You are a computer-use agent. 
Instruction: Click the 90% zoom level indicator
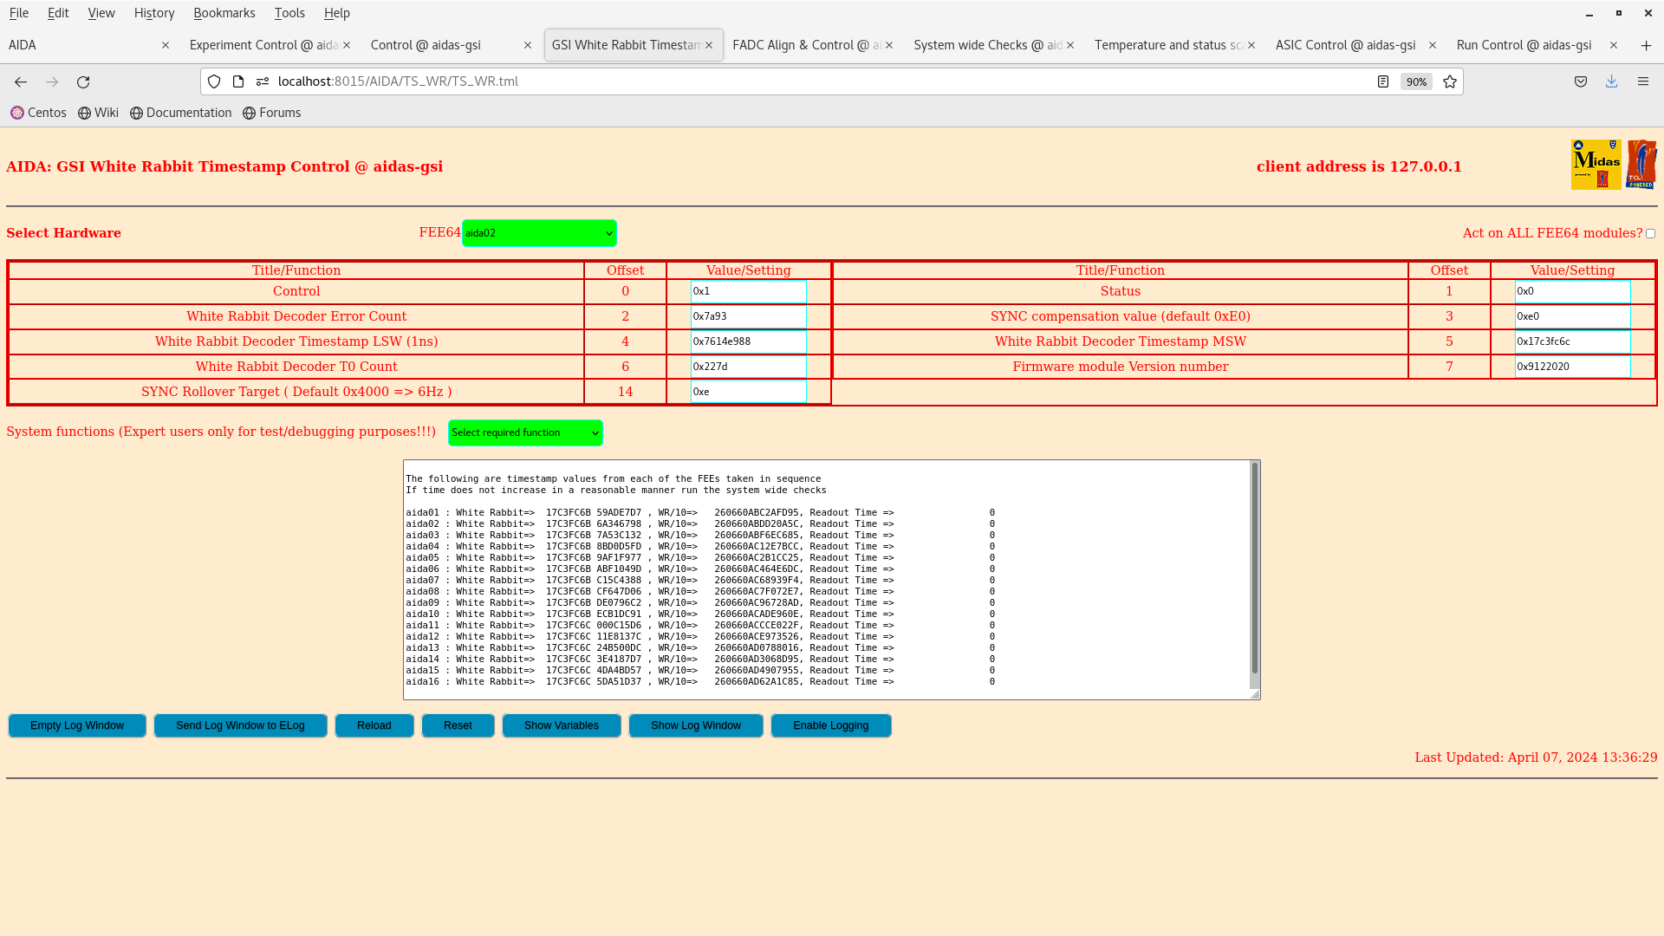[1416, 81]
